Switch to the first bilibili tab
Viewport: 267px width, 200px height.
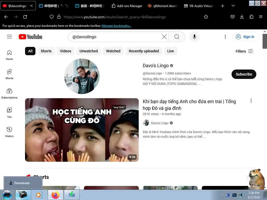54,6
